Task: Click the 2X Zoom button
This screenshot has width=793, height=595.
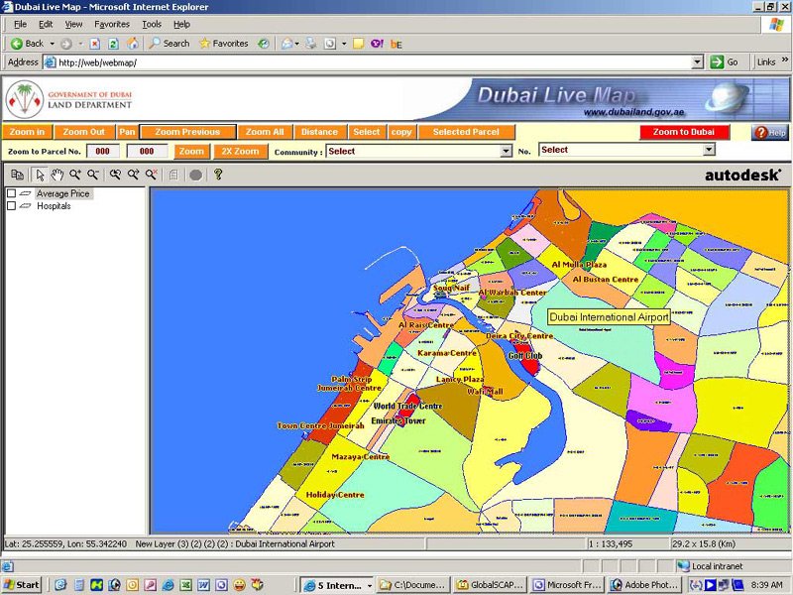Action: click(x=240, y=152)
